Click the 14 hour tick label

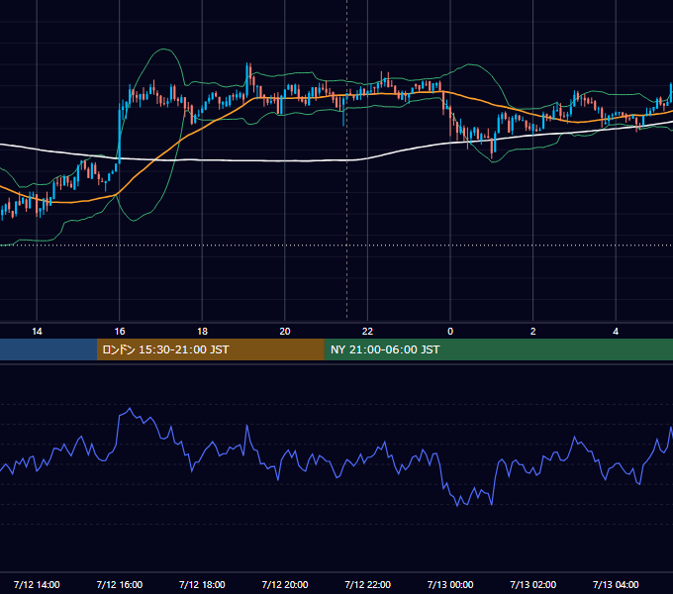(37, 332)
